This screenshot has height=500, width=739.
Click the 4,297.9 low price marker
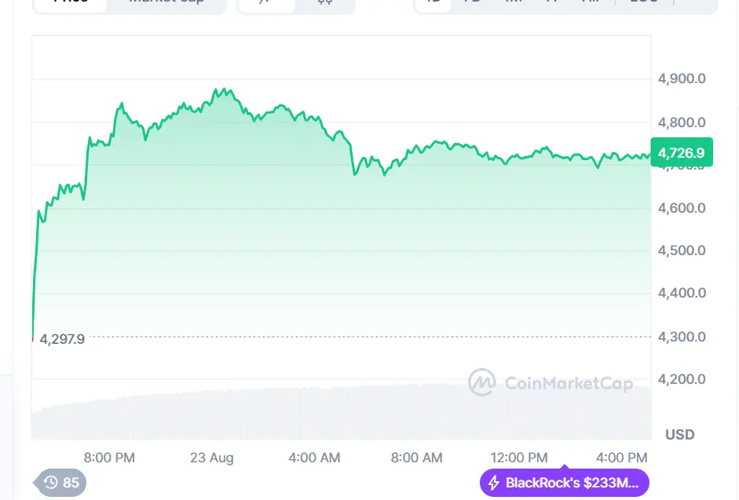click(x=61, y=340)
